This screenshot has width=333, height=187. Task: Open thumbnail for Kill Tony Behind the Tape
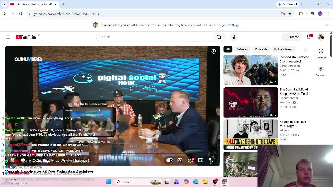tap(251, 135)
